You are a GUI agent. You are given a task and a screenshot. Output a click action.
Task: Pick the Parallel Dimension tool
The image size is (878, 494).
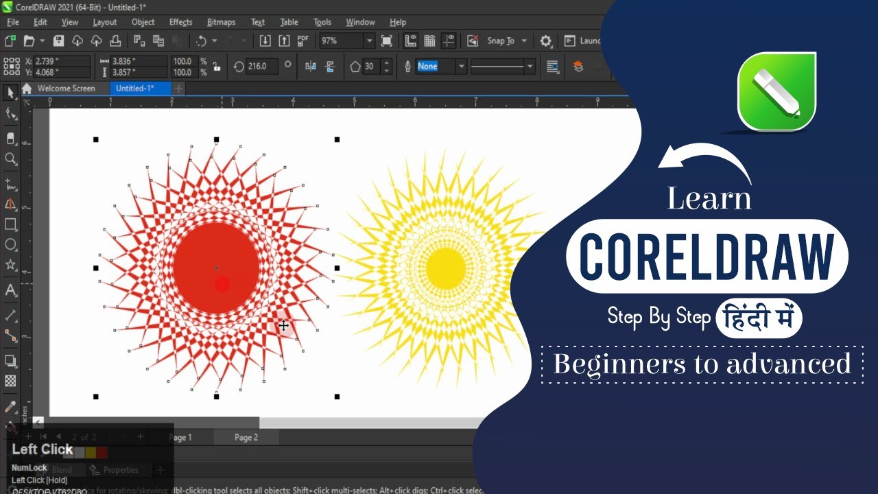coord(10,316)
